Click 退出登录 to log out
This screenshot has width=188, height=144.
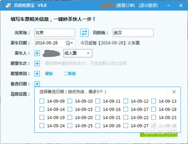(x=148, y=5)
